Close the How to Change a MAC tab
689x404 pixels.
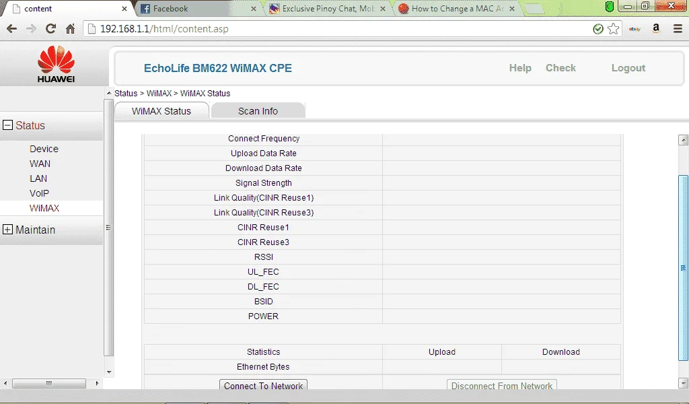point(512,9)
